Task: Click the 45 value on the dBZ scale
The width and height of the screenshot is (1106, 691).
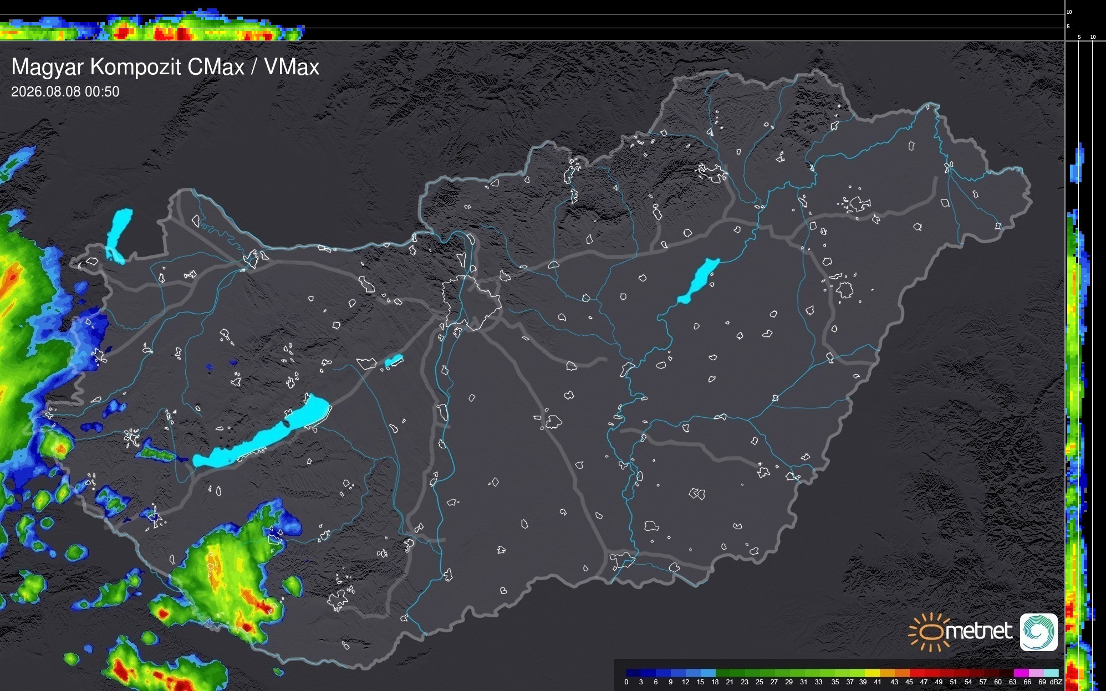Action: click(x=909, y=682)
